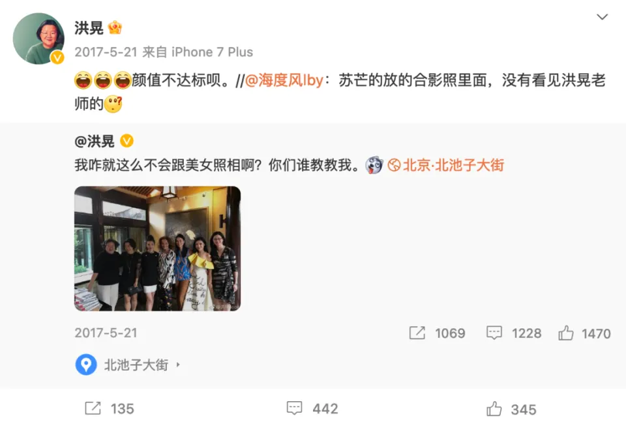626x422 pixels.
Task: Open the original post author @洪晃
Action: tap(94, 141)
